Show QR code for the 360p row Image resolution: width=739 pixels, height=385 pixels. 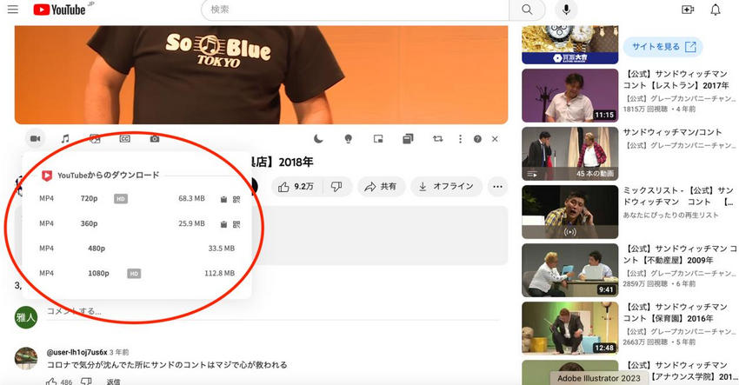[x=236, y=224]
